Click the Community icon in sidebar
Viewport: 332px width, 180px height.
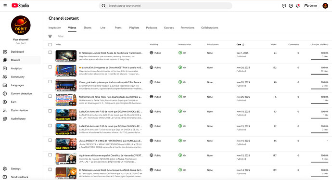click(5, 77)
